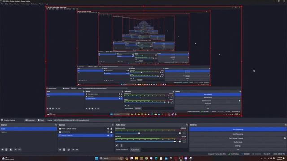The width and height of the screenshot is (287, 161).
Task: Open advanced audio properties icon in mixer
Action: tap(117, 145)
